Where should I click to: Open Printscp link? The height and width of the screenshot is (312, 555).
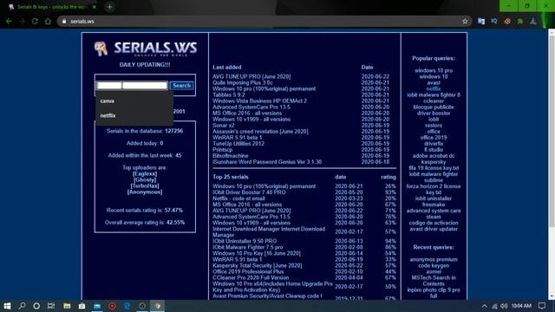point(222,150)
